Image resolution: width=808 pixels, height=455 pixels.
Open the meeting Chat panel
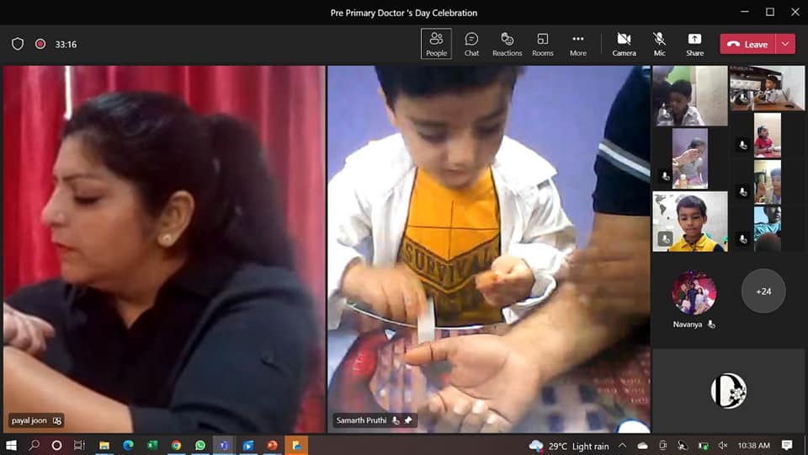point(471,44)
